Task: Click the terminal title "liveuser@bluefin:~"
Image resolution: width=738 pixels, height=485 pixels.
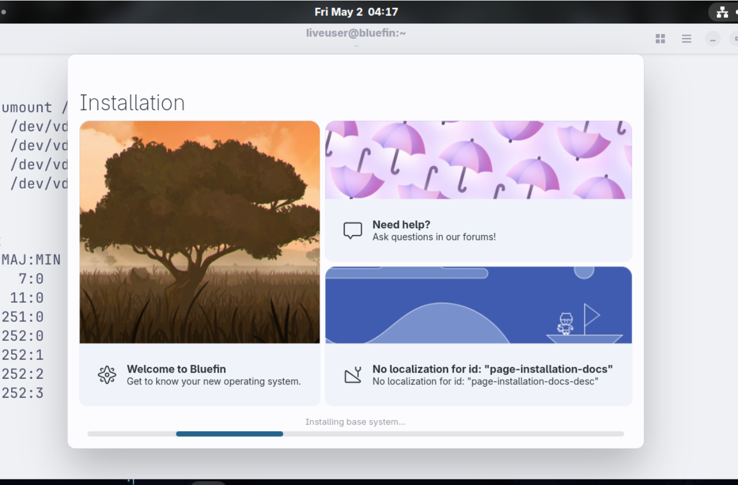Action: [x=356, y=33]
